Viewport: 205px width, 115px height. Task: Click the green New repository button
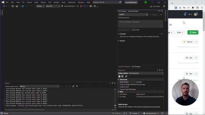coord(193,33)
